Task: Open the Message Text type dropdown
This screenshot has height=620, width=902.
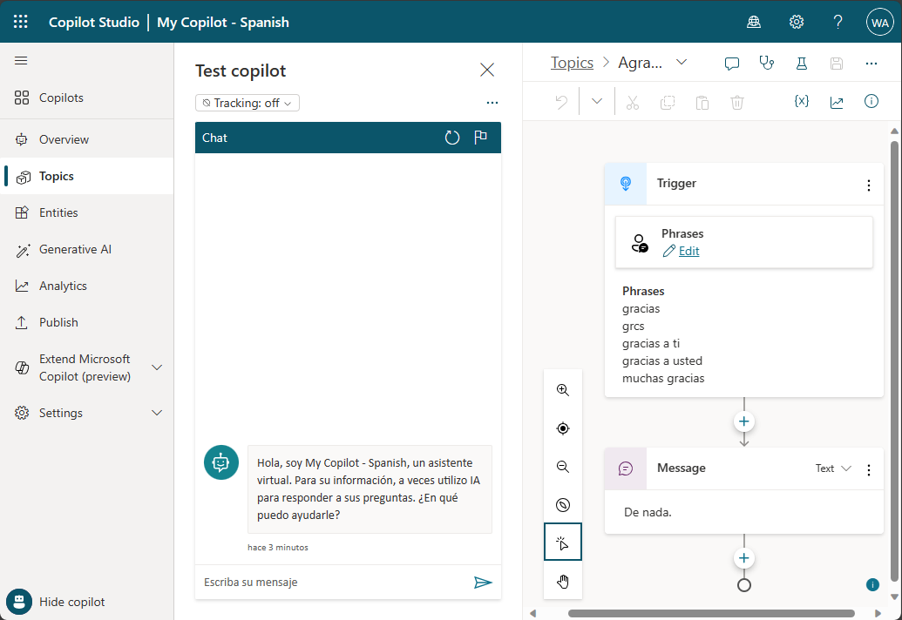Action: 833,468
